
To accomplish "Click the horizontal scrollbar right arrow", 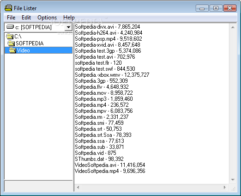I will (x=224, y=187).
